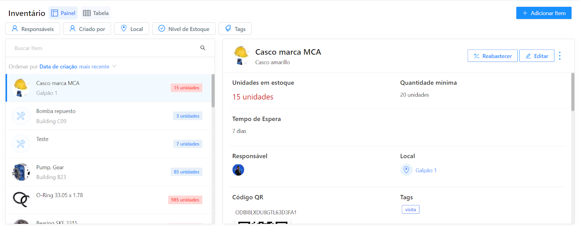Click the Data de criação sort link
579x226 pixels.
tap(58, 67)
